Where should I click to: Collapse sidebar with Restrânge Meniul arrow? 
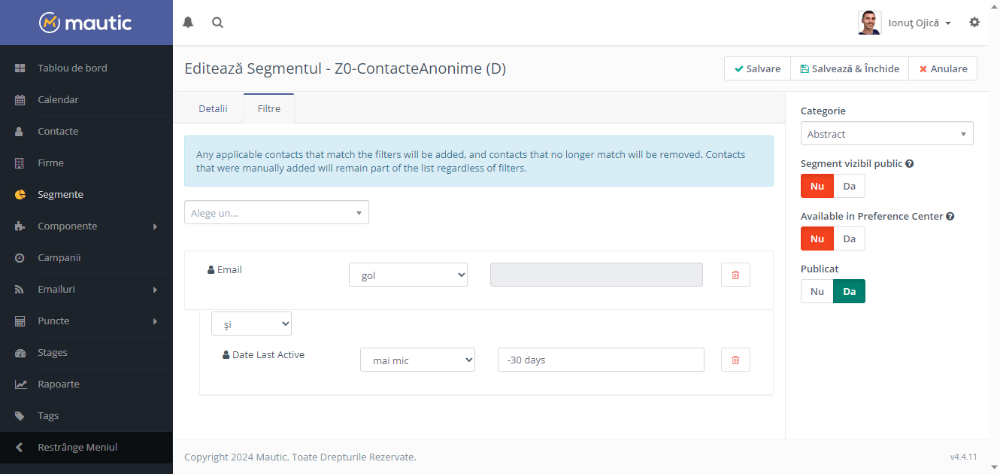pos(20,447)
